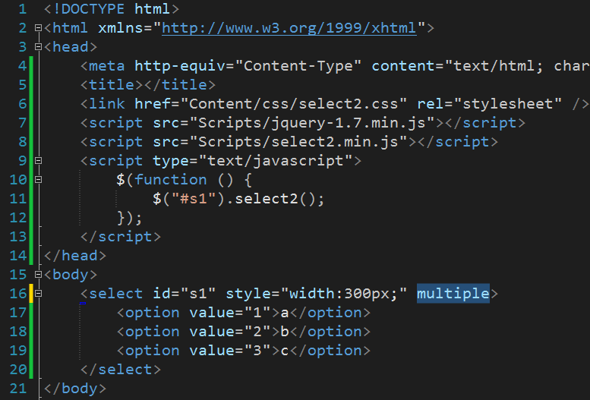
Task: Click the closing select tag on line 20
Action: (121, 370)
